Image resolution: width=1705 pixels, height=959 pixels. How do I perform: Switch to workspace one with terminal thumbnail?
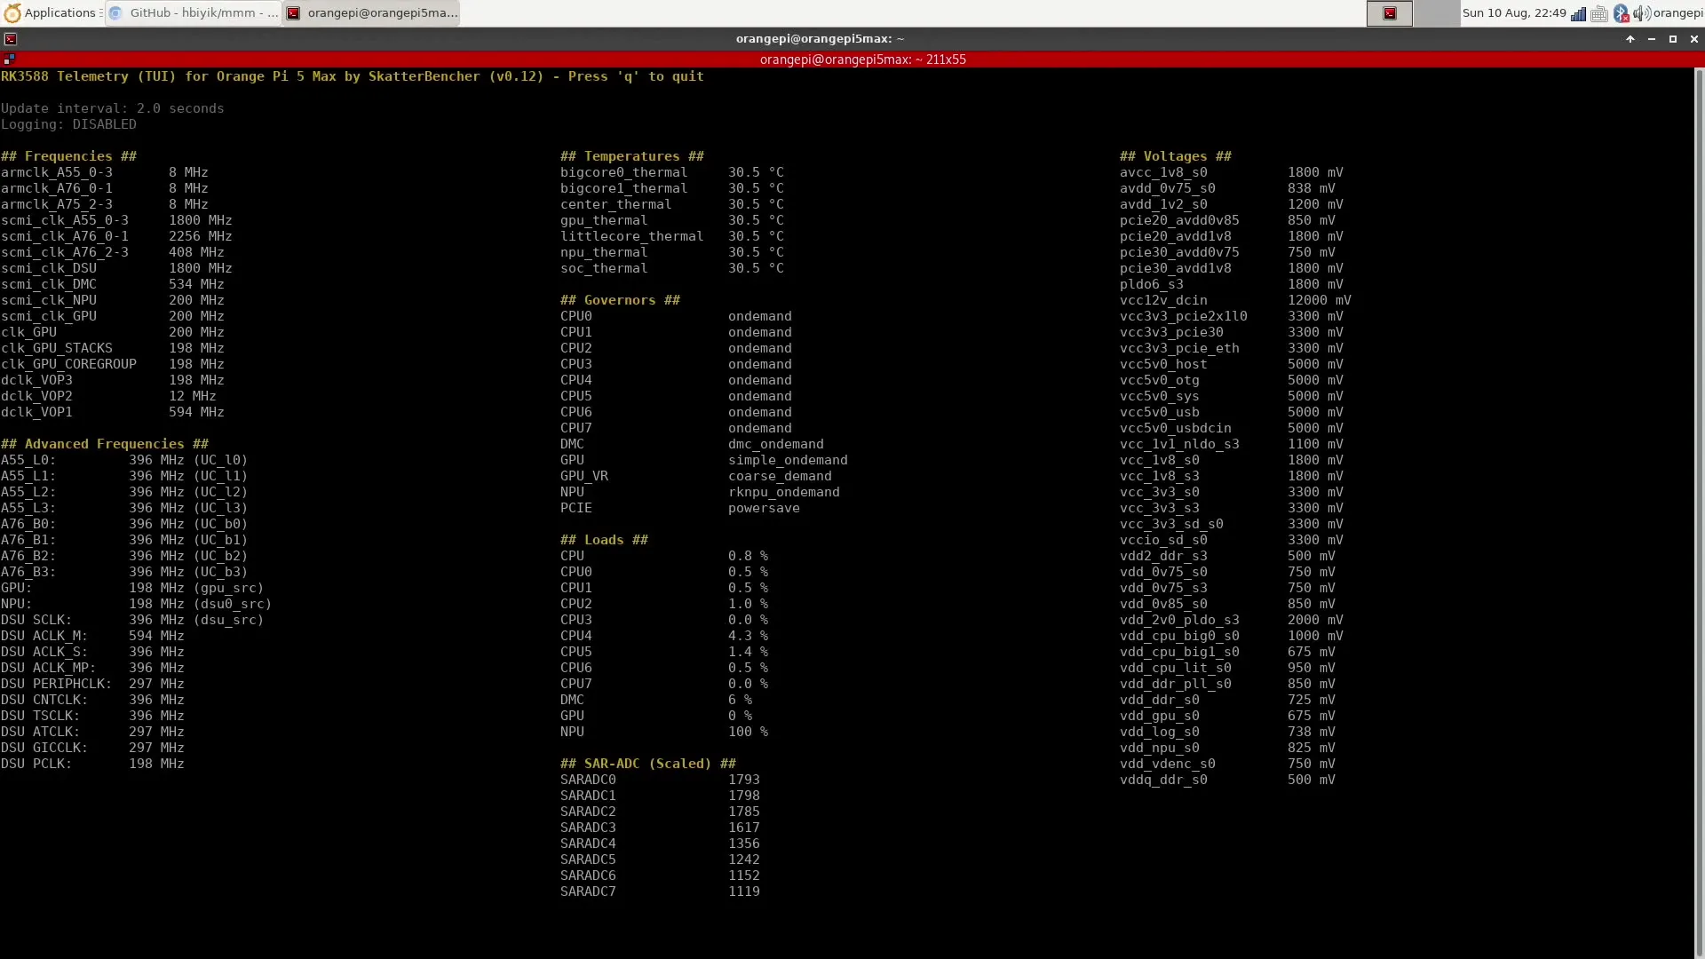[x=1389, y=12]
